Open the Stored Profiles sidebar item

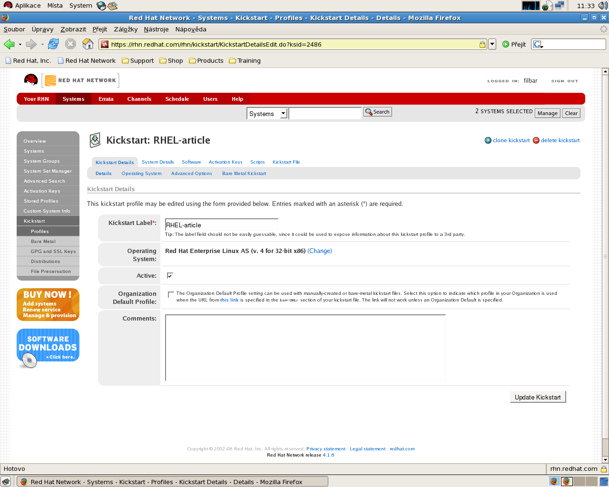48,201
